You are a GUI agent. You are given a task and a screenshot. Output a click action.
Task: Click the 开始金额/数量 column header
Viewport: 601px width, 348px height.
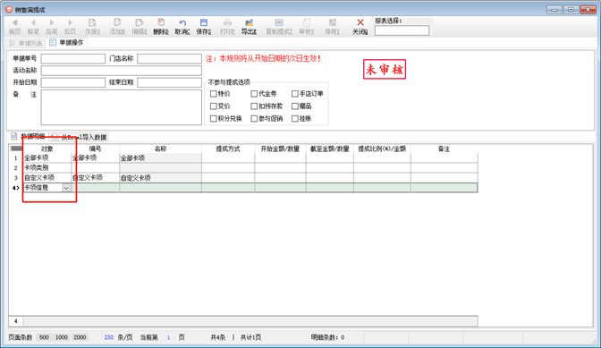pyautogui.click(x=280, y=149)
